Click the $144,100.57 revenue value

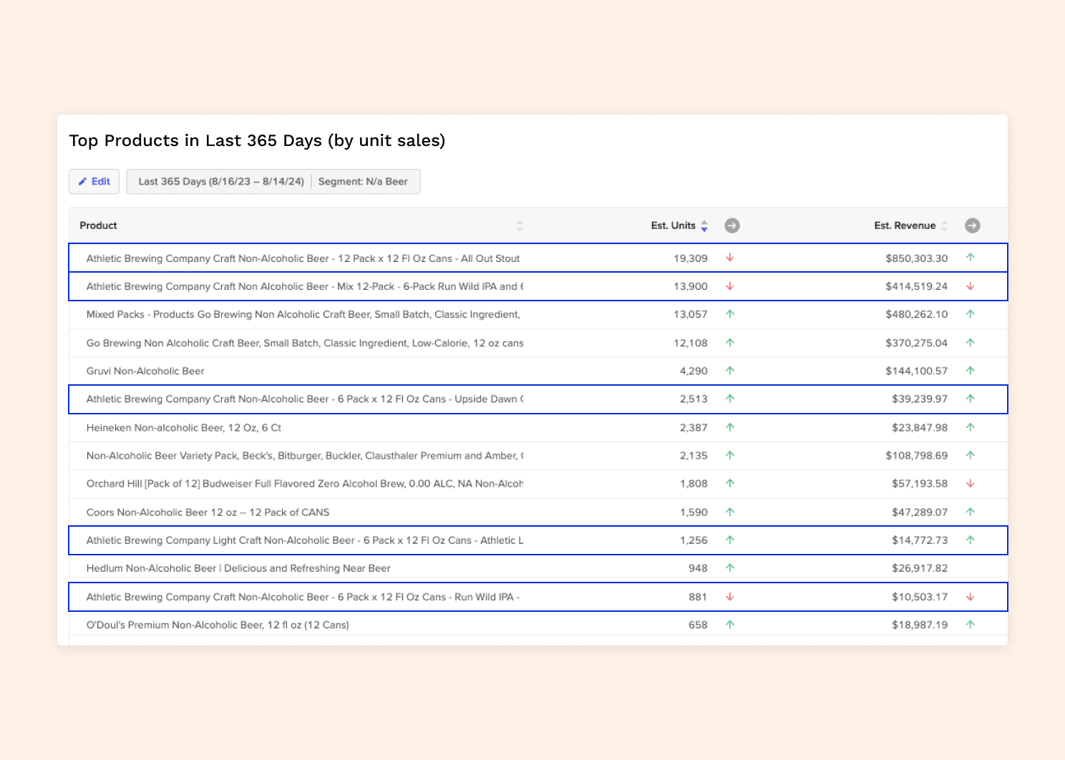[916, 371]
